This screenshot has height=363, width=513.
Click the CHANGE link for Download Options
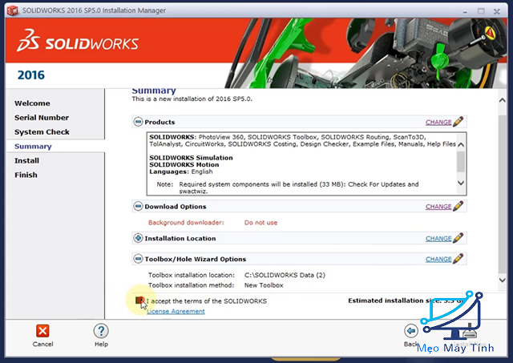(438, 207)
